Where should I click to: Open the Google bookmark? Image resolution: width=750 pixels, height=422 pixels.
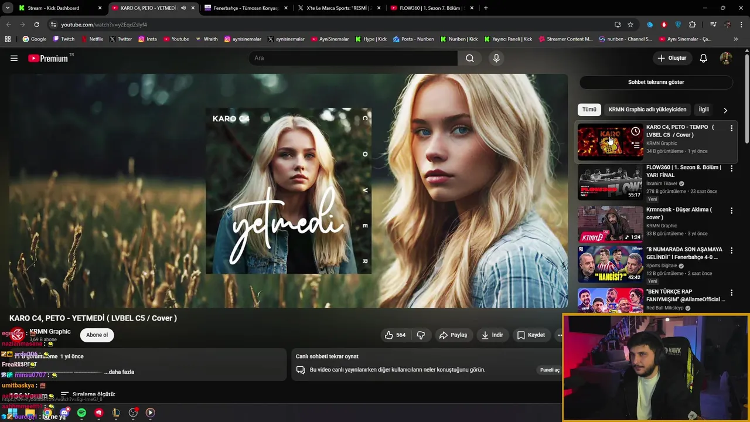[34, 39]
